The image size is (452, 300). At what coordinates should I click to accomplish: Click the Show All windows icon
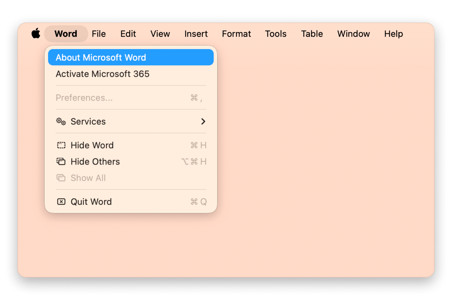coord(61,178)
